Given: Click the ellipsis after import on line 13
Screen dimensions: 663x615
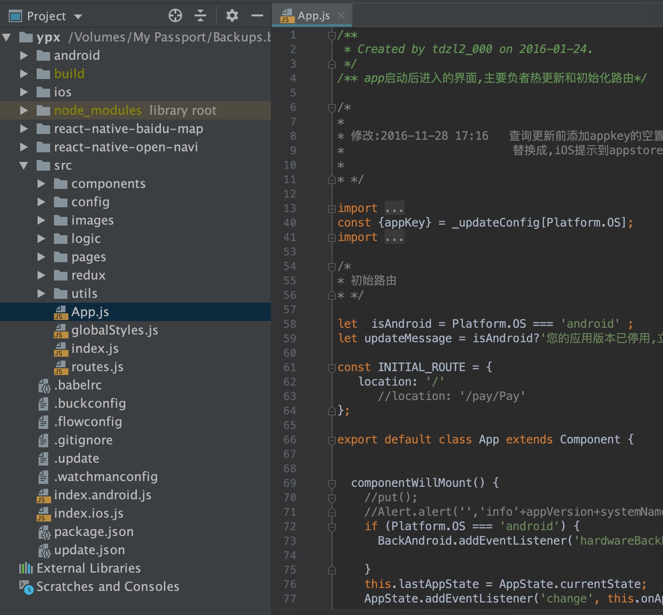Looking at the screenshot, I should (394, 209).
